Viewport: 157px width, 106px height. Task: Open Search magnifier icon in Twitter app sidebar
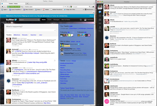[x=100, y=31]
